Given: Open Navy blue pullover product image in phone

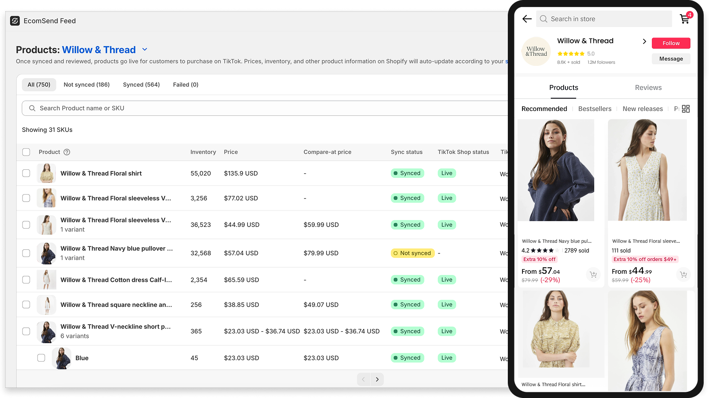Looking at the screenshot, I should coord(556,170).
